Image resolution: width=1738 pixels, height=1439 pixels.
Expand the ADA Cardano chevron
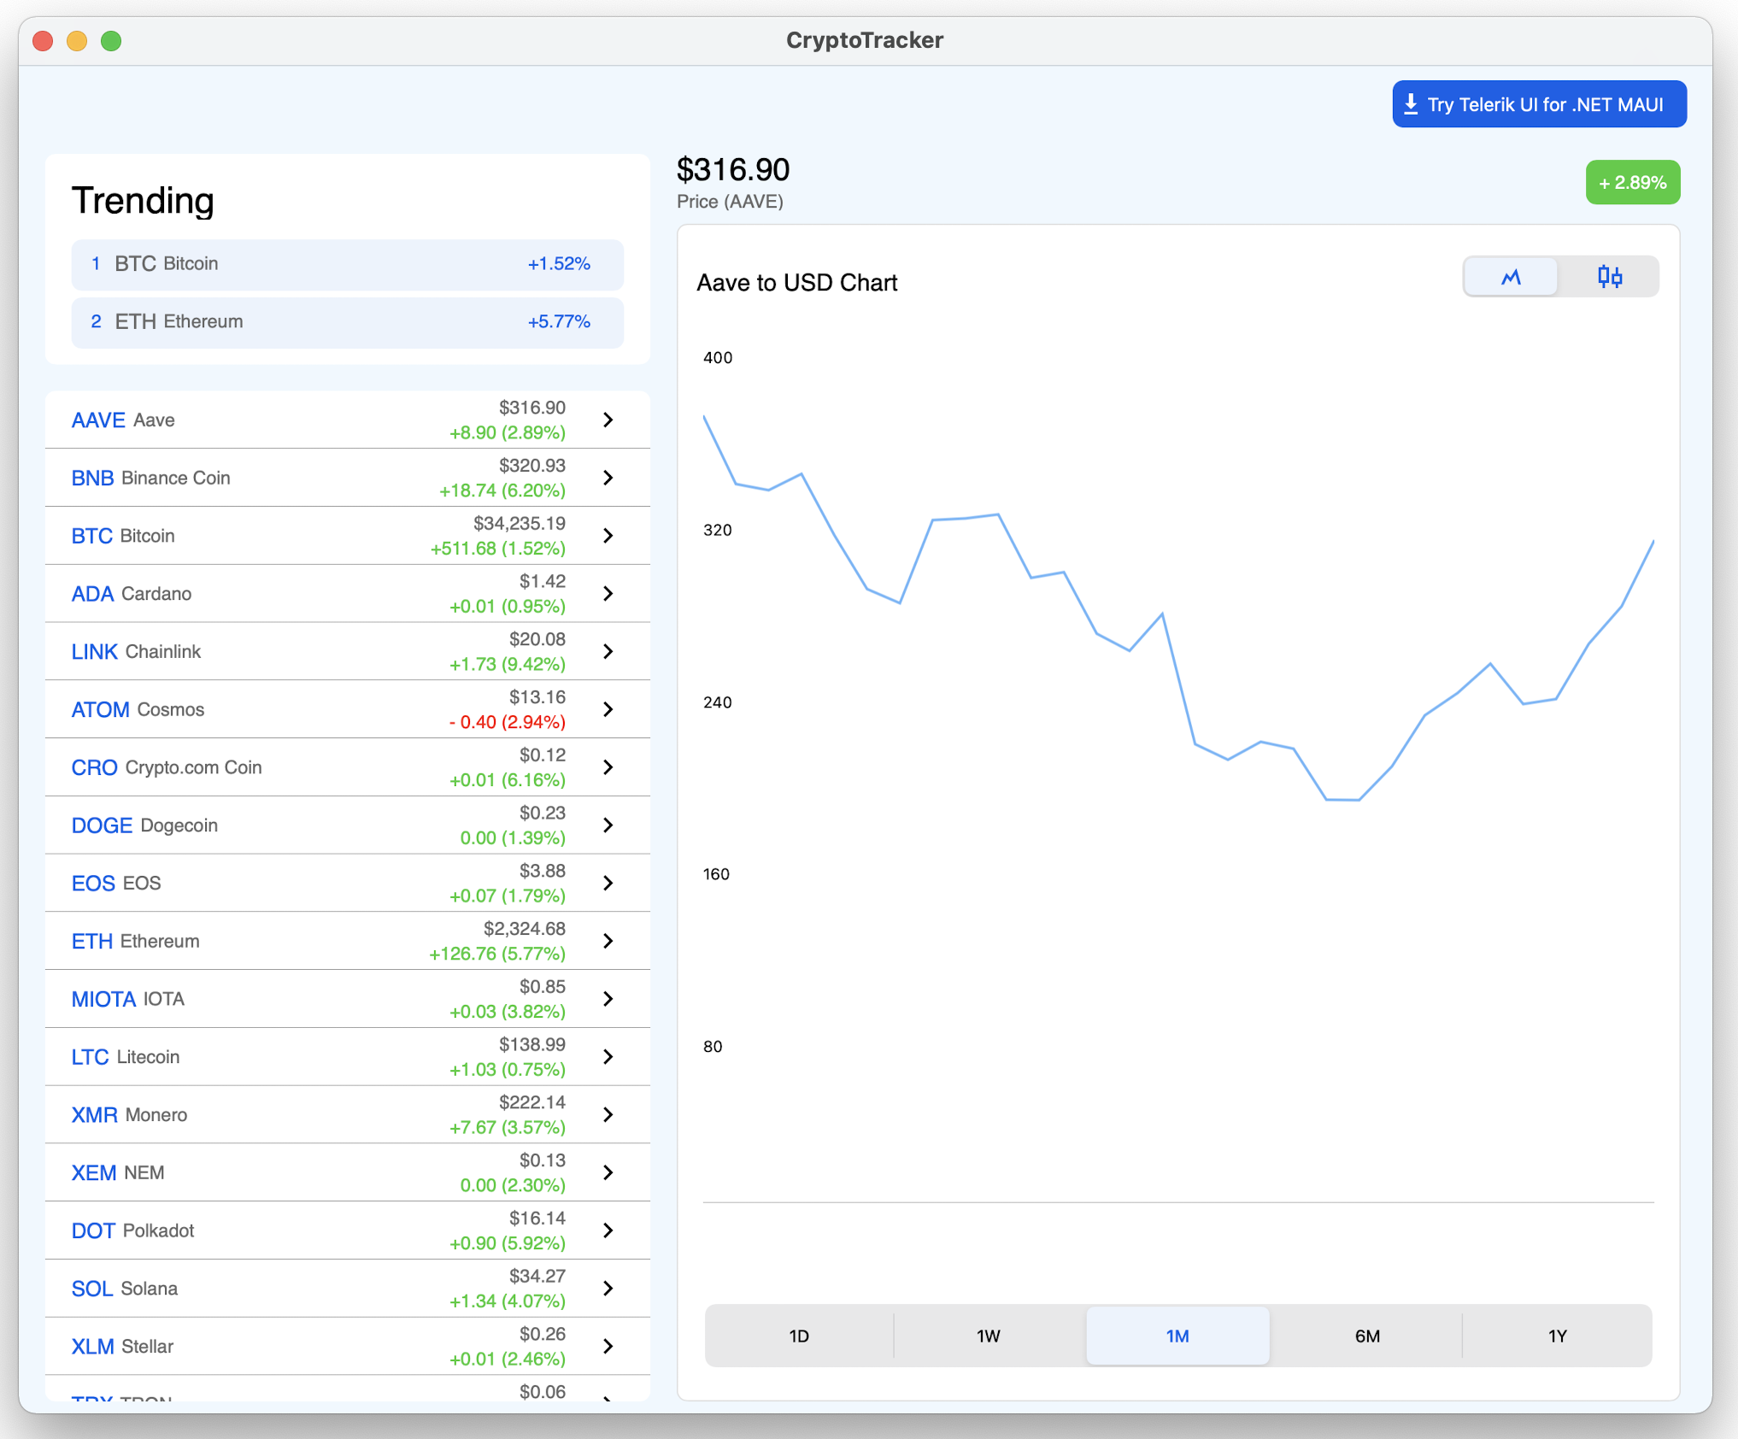coord(608,593)
